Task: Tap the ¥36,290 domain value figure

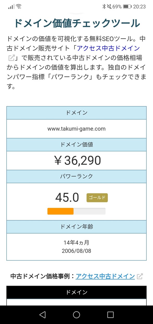Action: [x=76, y=160]
